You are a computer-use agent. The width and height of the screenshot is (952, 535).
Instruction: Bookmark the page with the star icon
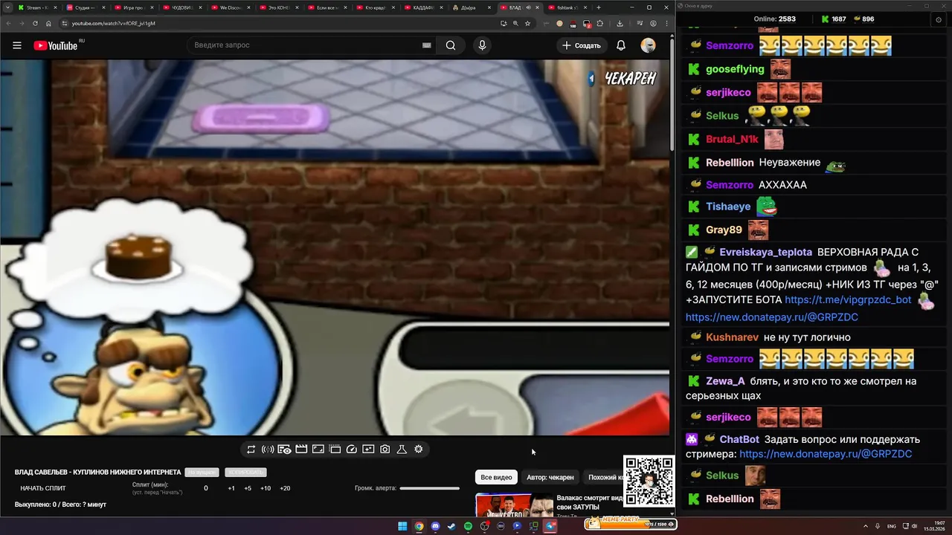click(527, 23)
